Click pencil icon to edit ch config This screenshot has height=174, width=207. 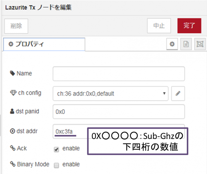tap(178, 93)
